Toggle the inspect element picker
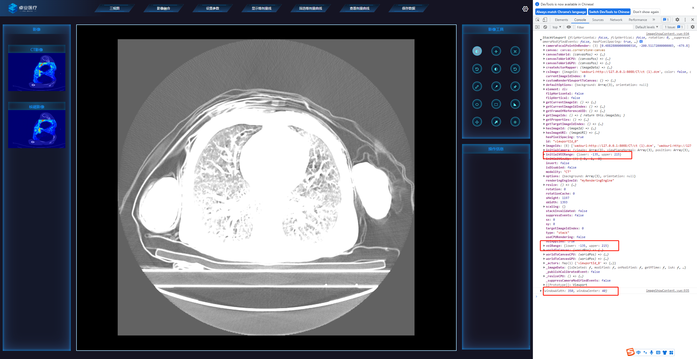Viewport: 697px width, 359px height. coord(537,20)
